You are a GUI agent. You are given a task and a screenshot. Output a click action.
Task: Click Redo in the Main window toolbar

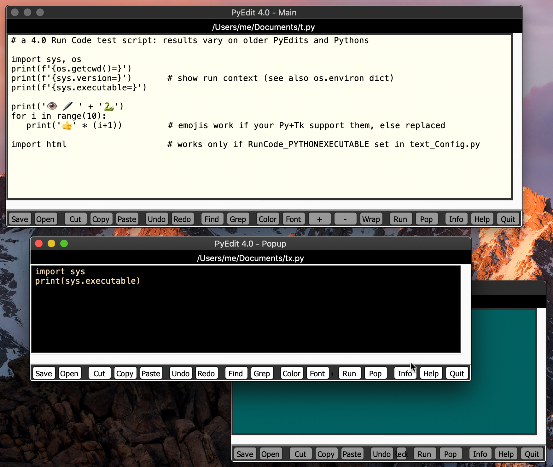pyautogui.click(x=182, y=219)
